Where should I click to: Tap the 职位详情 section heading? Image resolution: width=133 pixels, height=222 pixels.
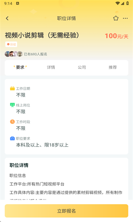(19, 165)
